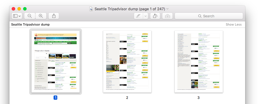Select page 2 thumbnail
The width and height of the screenshot is (258, 104).
[x=127, y=61]
